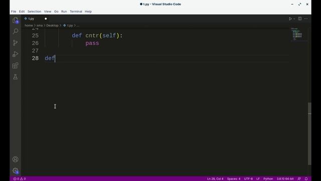Viewport: 321px width, 181px height.
Task: Restore the Visual Studio Code window size
Action: click(x=300, y=4)
